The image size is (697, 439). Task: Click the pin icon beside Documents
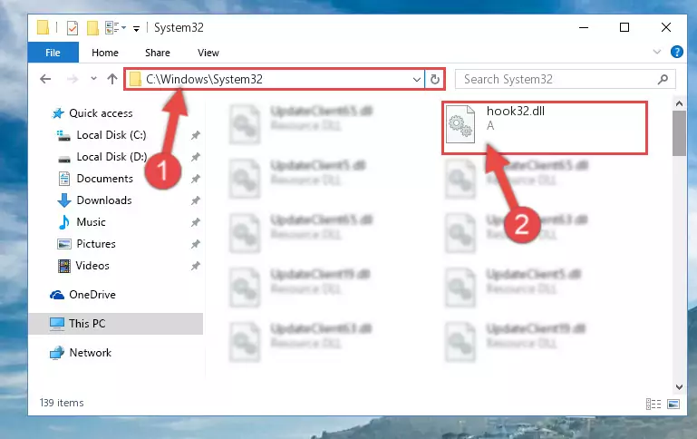tap(195, 179)
